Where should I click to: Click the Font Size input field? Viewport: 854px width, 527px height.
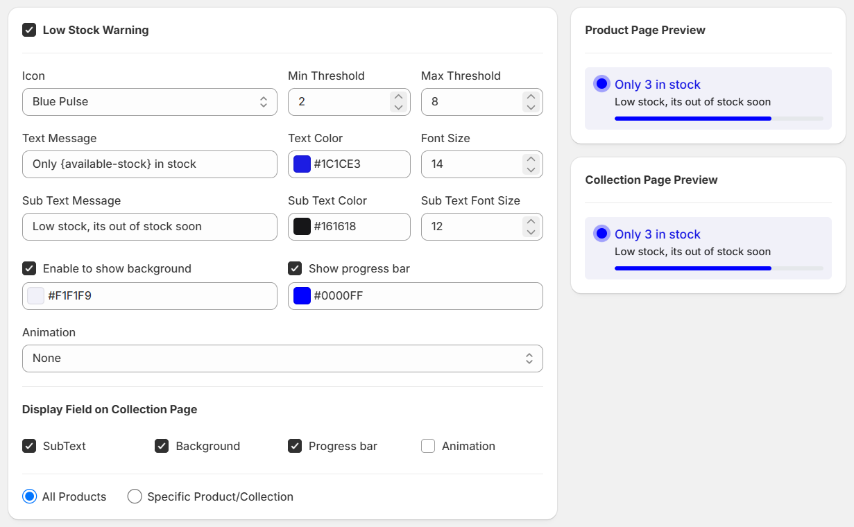pyautogui.click(x=482, y=164)
